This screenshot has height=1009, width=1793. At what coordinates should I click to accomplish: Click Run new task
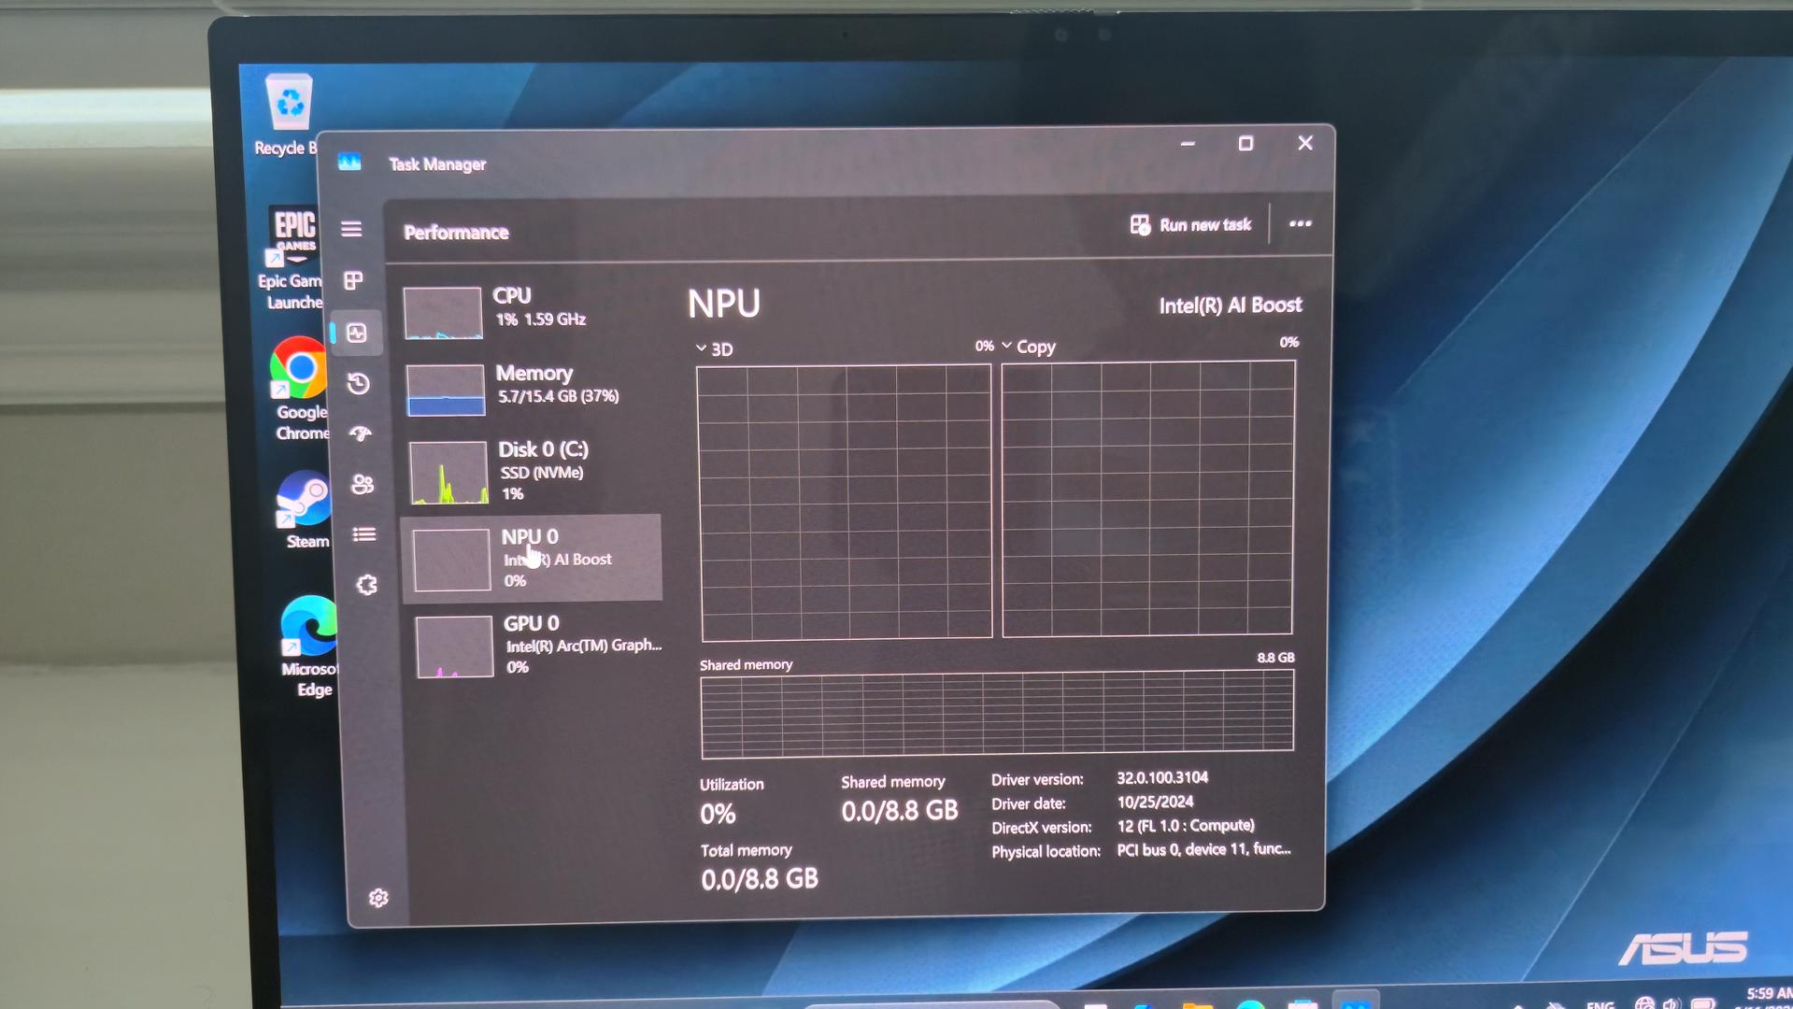tap(1190, 225)
